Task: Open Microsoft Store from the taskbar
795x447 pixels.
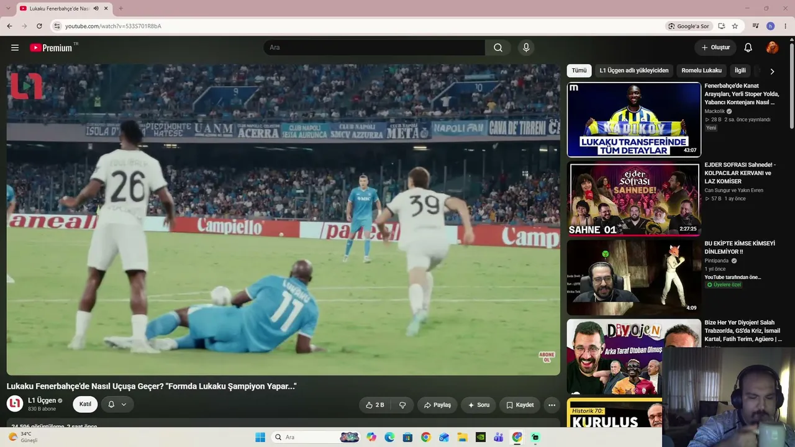Action: point(407,437)
